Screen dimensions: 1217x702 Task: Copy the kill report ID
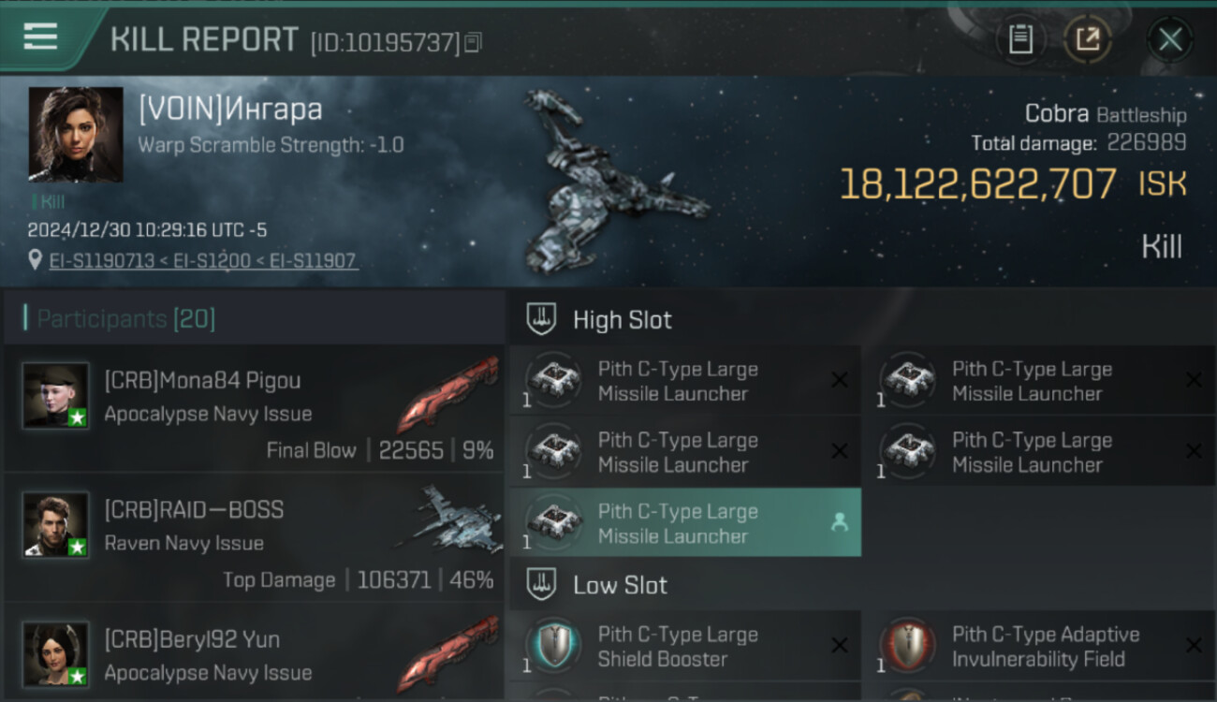click(x=474, y=42)
